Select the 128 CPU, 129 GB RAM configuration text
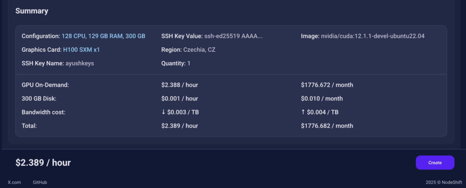 click(104, 36)
